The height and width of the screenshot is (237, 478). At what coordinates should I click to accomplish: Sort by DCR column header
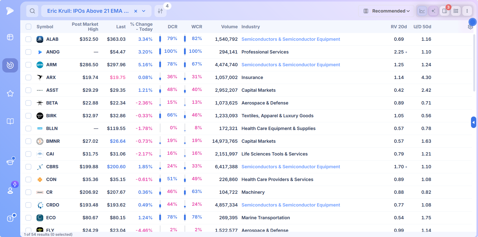point(172,27)
